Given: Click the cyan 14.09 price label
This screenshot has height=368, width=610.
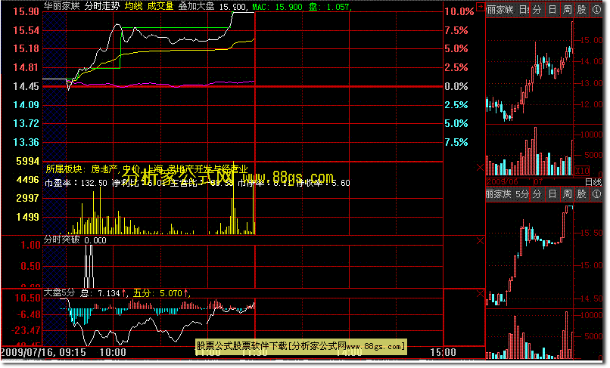Looking at the screenshot, I should pyautogui.click(x=26, y=104).
